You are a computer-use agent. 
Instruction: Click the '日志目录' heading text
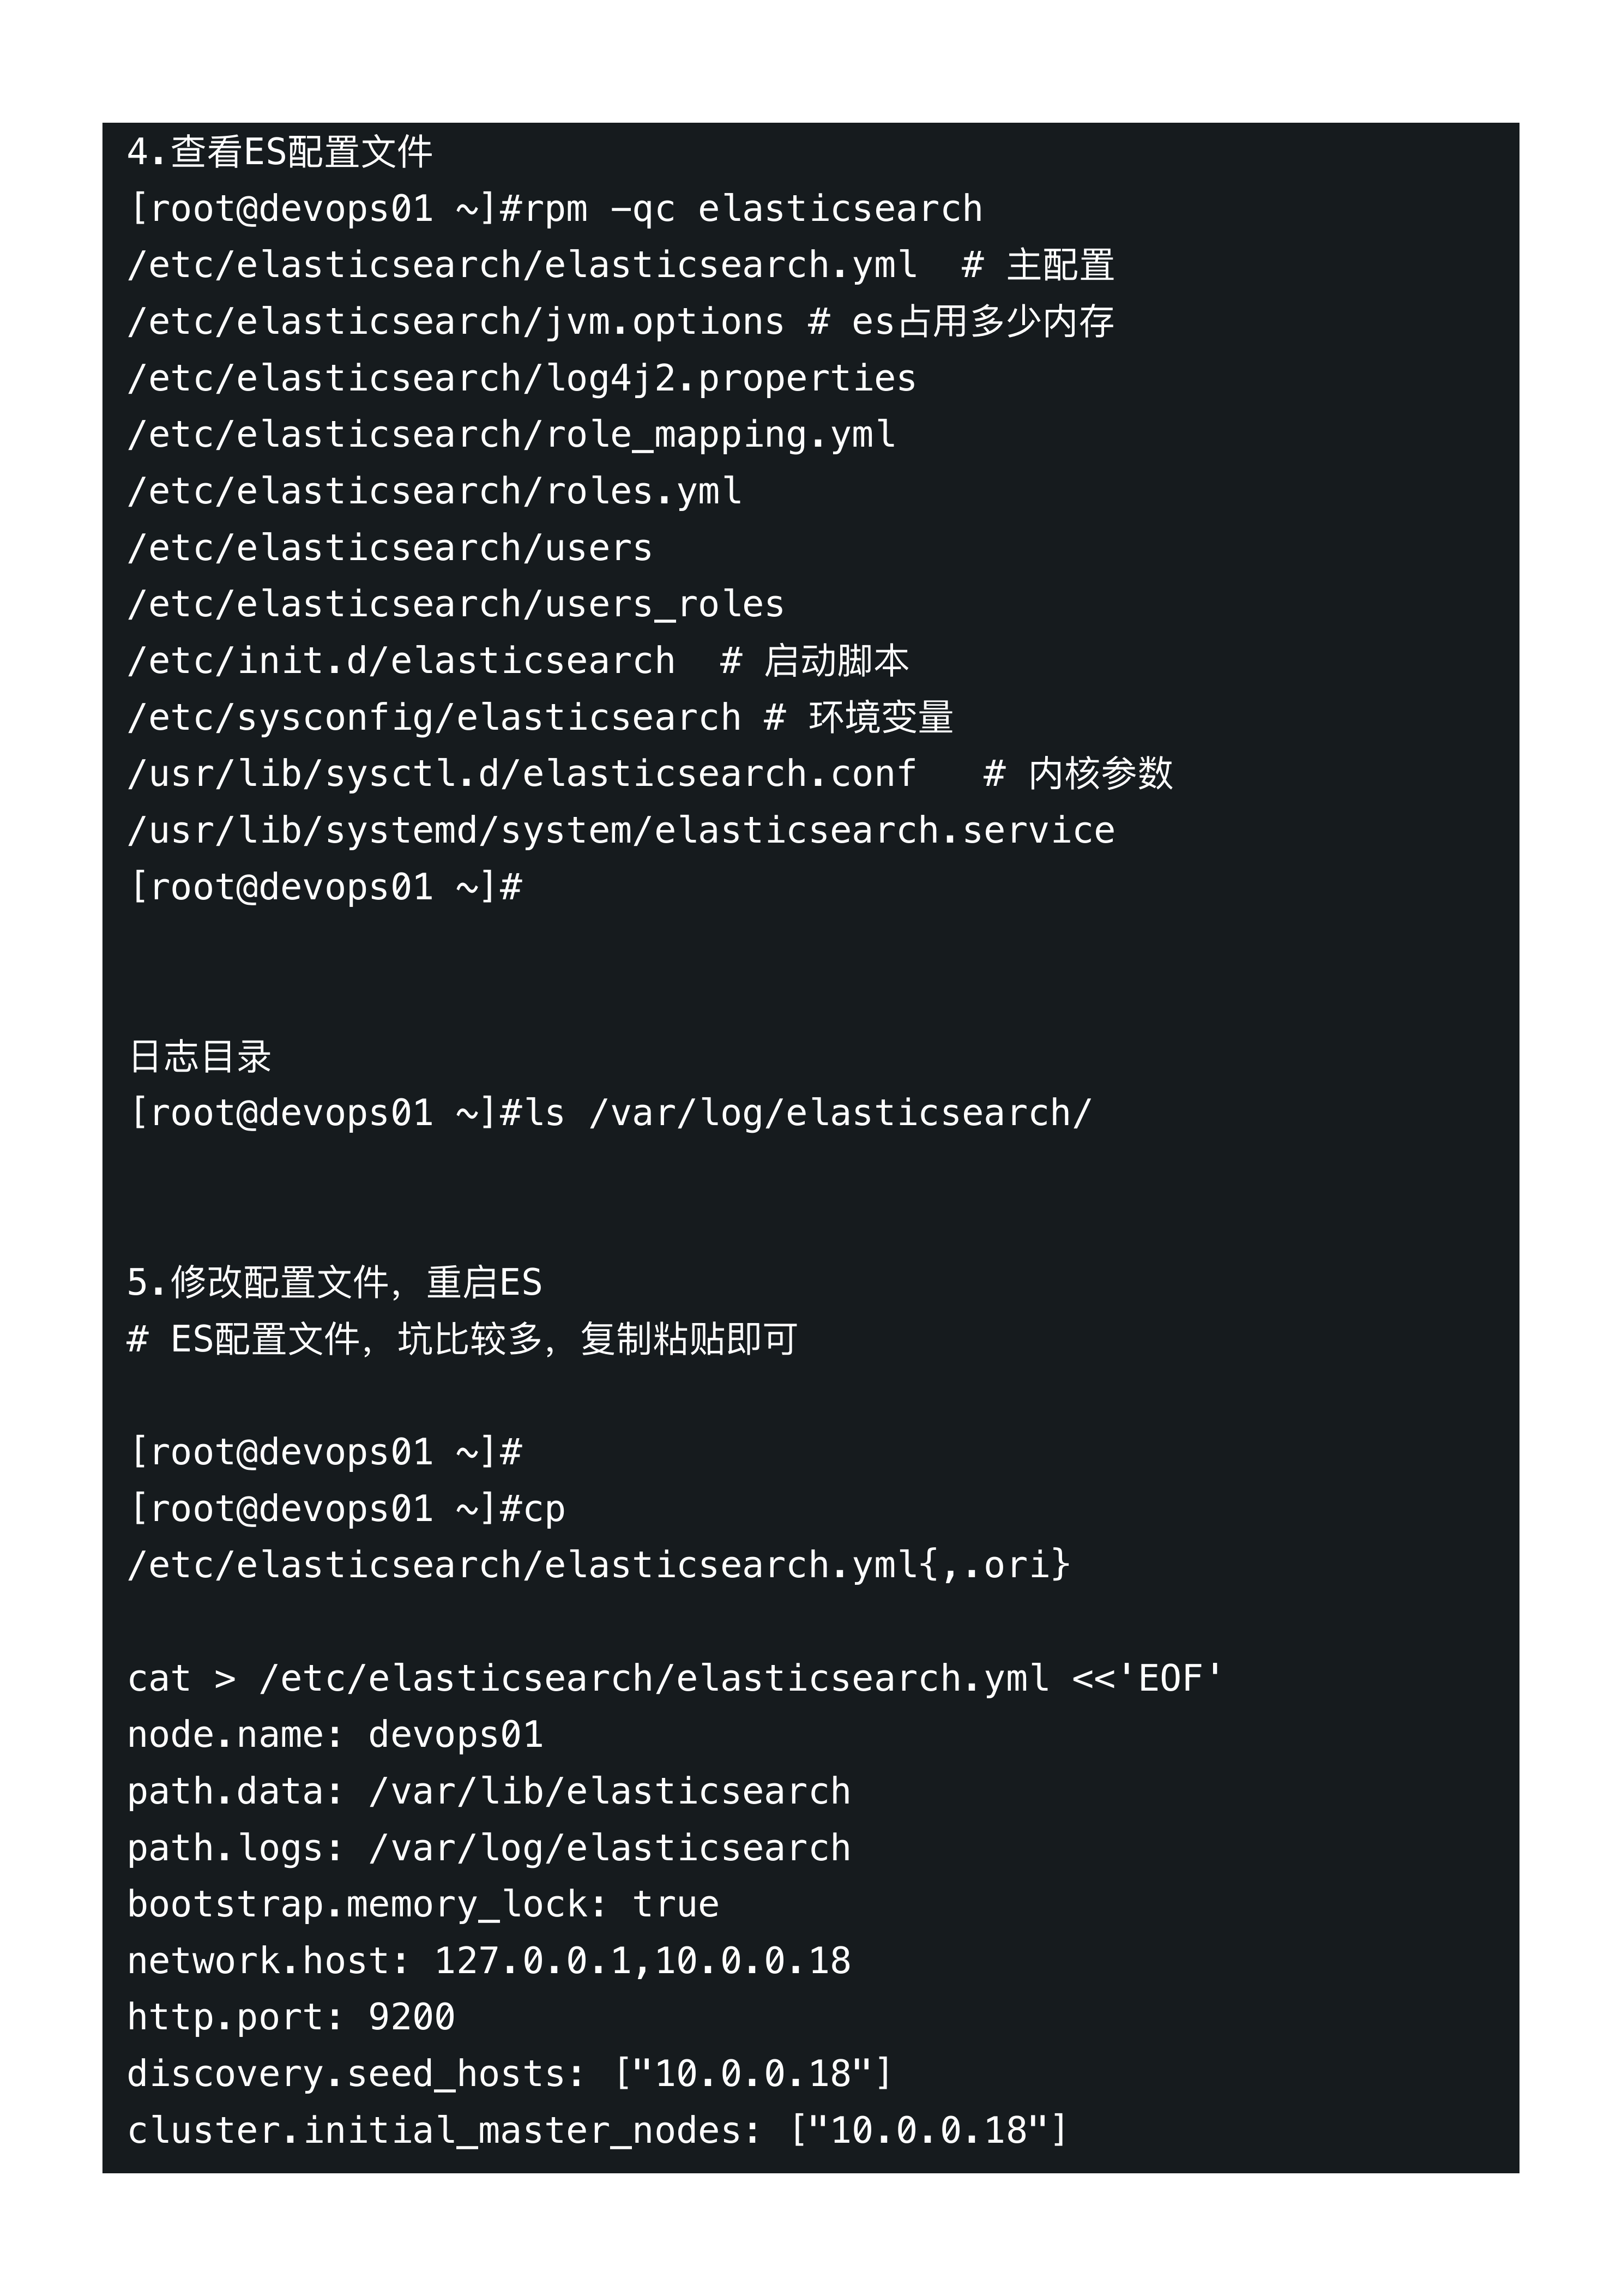[200, 1057]
